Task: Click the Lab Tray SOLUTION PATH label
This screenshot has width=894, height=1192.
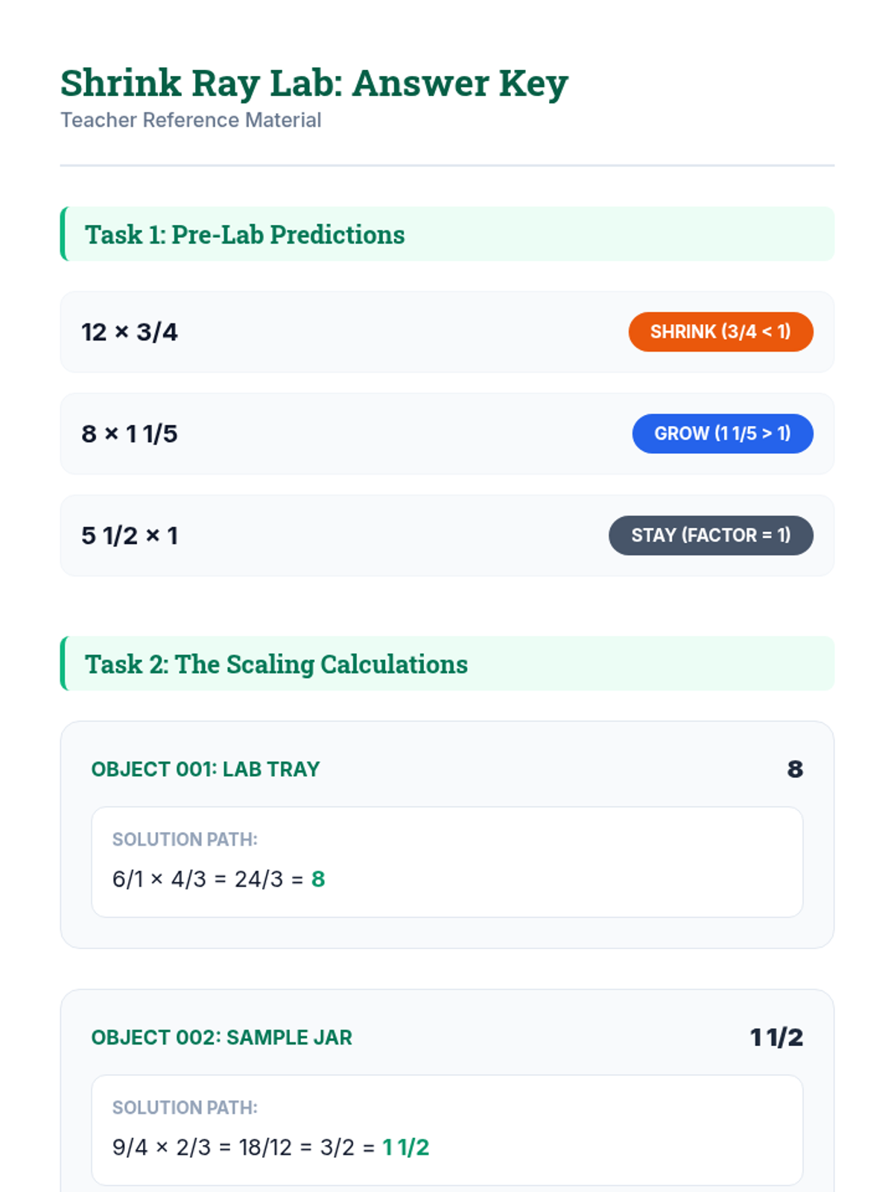Action: coord(185,840)
